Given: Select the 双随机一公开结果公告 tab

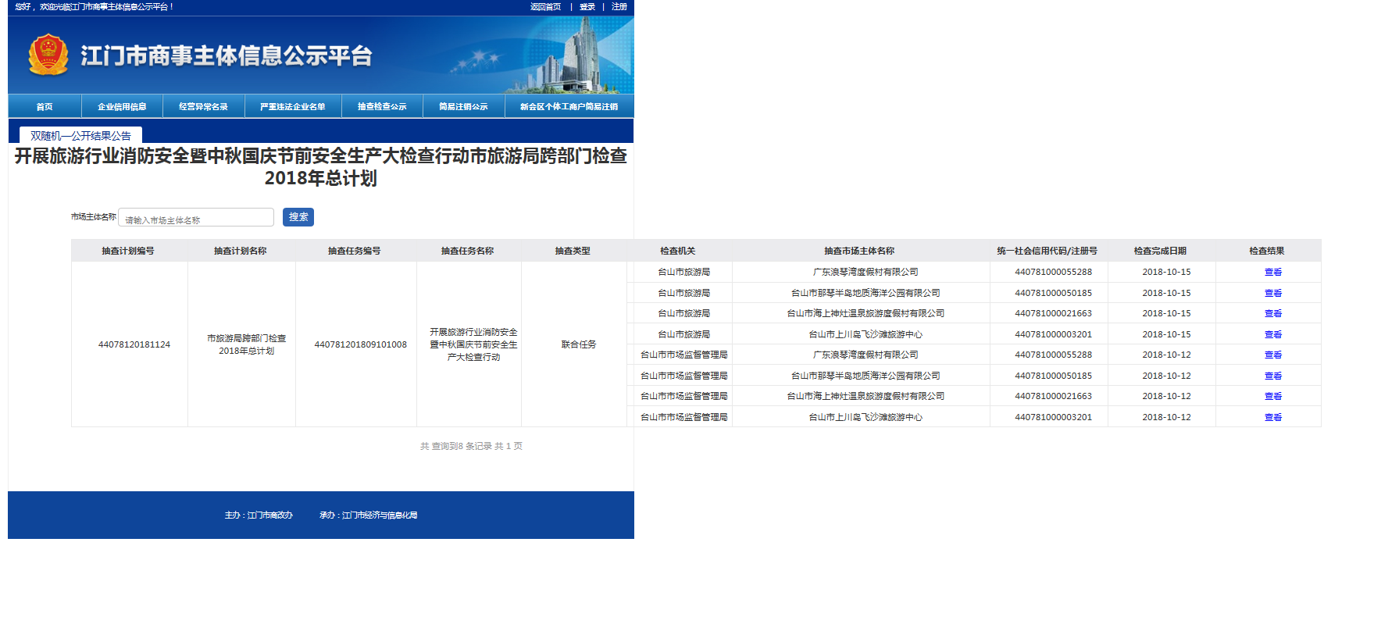Looking at the screenshot, I should pos(80,135).
